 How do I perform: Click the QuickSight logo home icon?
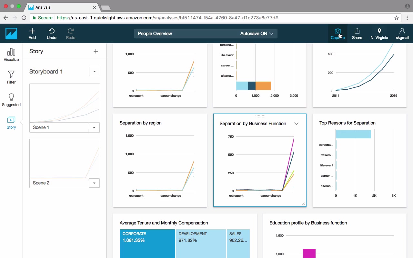tap(11, 34)
